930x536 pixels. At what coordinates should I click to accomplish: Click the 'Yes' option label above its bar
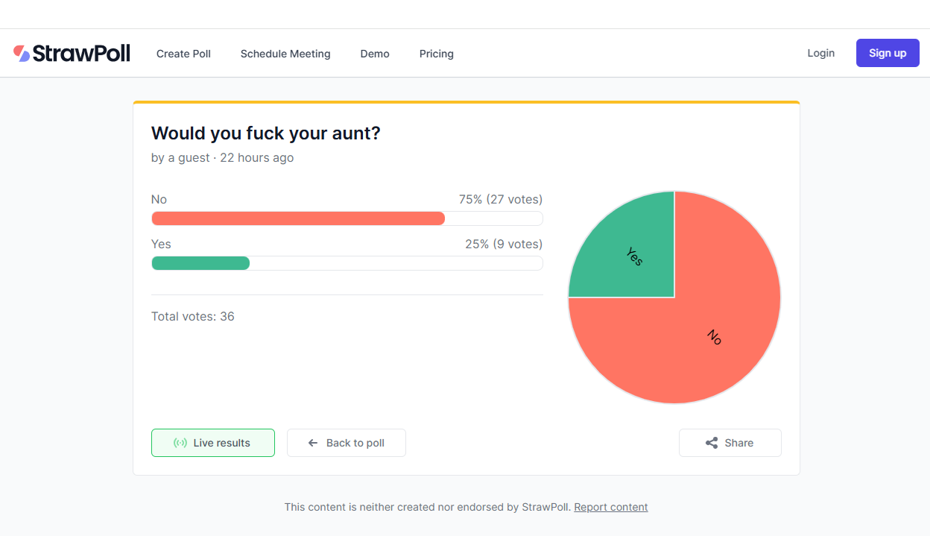161,245
